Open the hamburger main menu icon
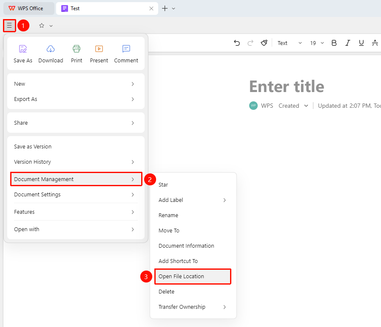The width and height of the screenshot is (381, 327). (x=9, y=25)
